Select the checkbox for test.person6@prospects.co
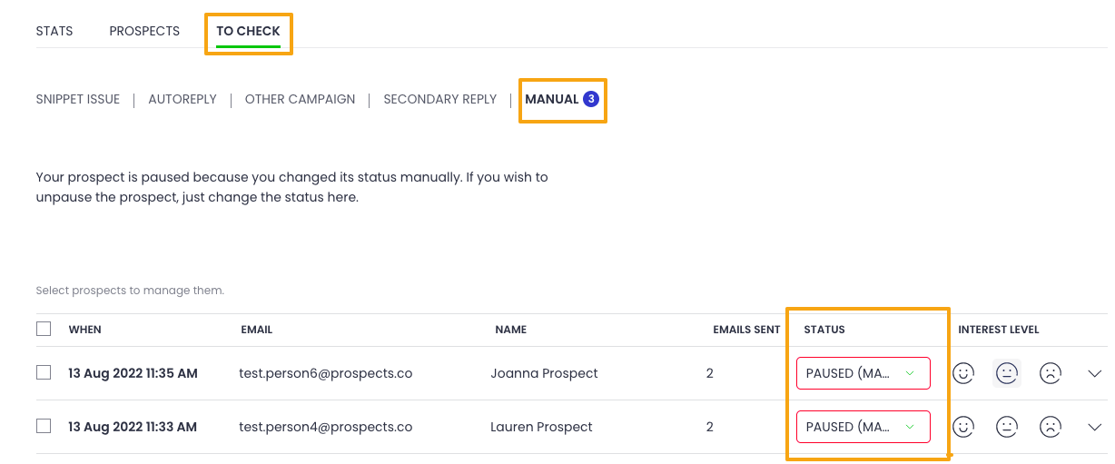 pos(44,372)
